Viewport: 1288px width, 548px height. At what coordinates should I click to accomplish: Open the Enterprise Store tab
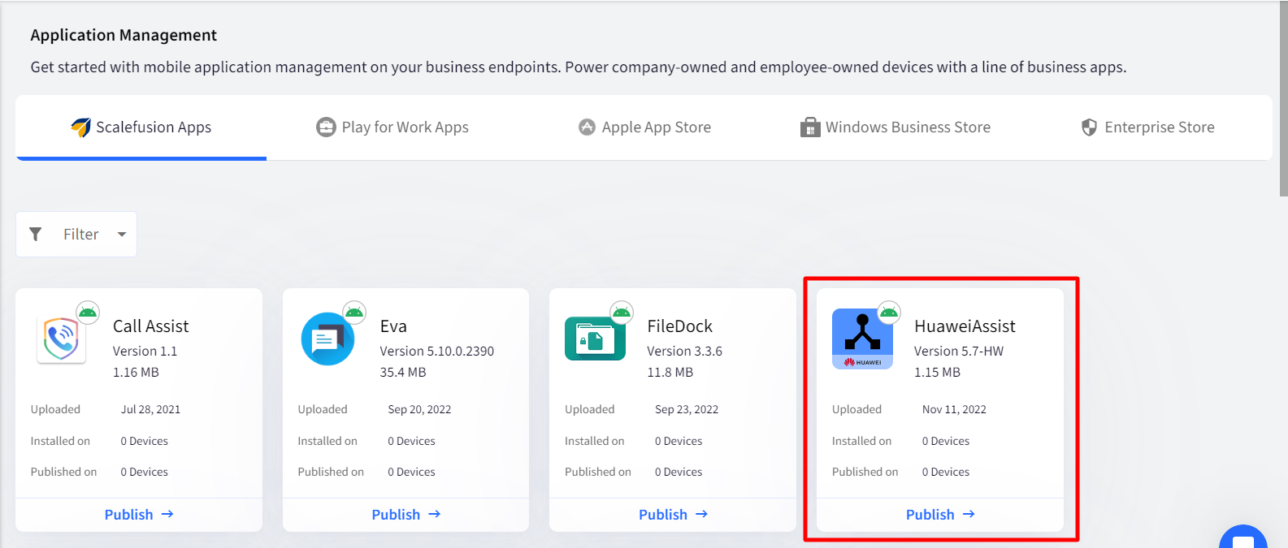pos(1147,127)
